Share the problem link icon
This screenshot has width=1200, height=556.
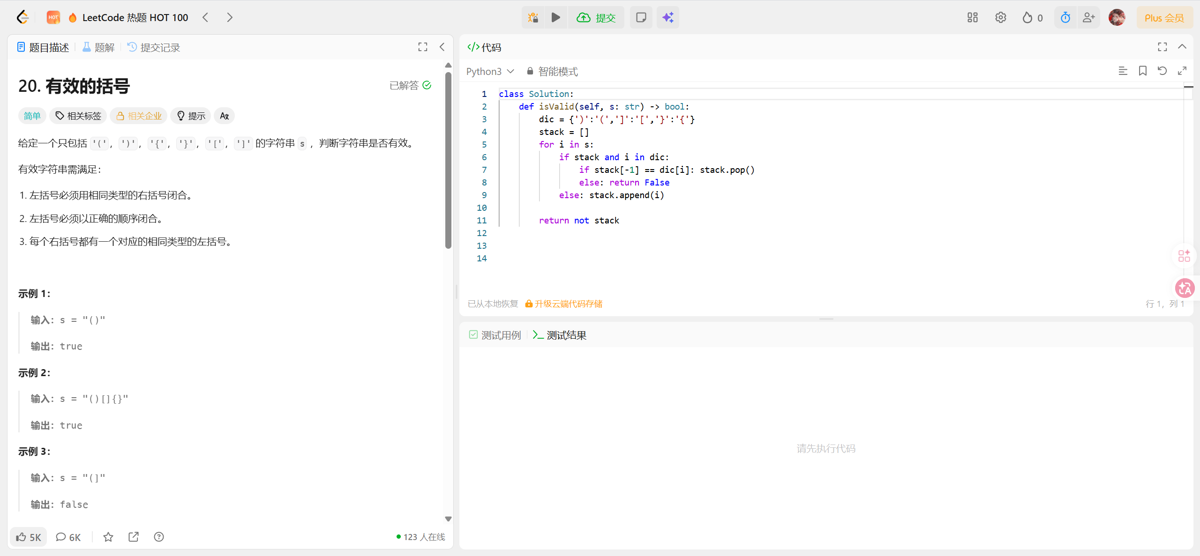(x=134, y=537)
